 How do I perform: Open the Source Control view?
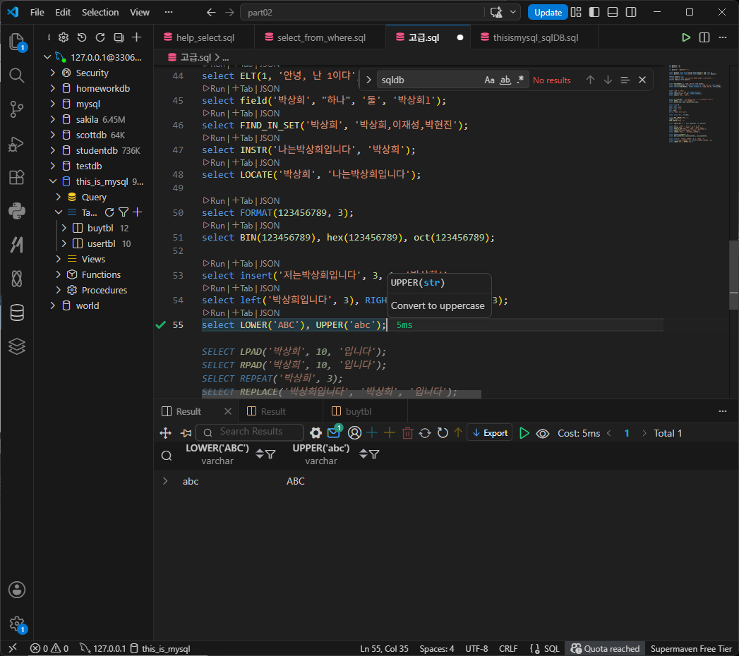coord(17,109)
